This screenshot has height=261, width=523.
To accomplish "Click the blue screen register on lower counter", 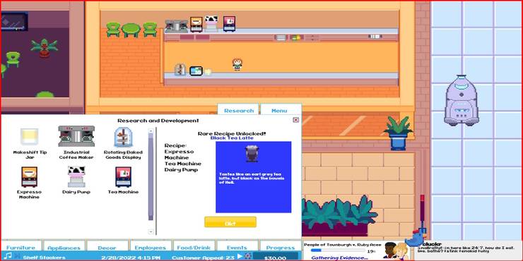I will click(196, 71).
